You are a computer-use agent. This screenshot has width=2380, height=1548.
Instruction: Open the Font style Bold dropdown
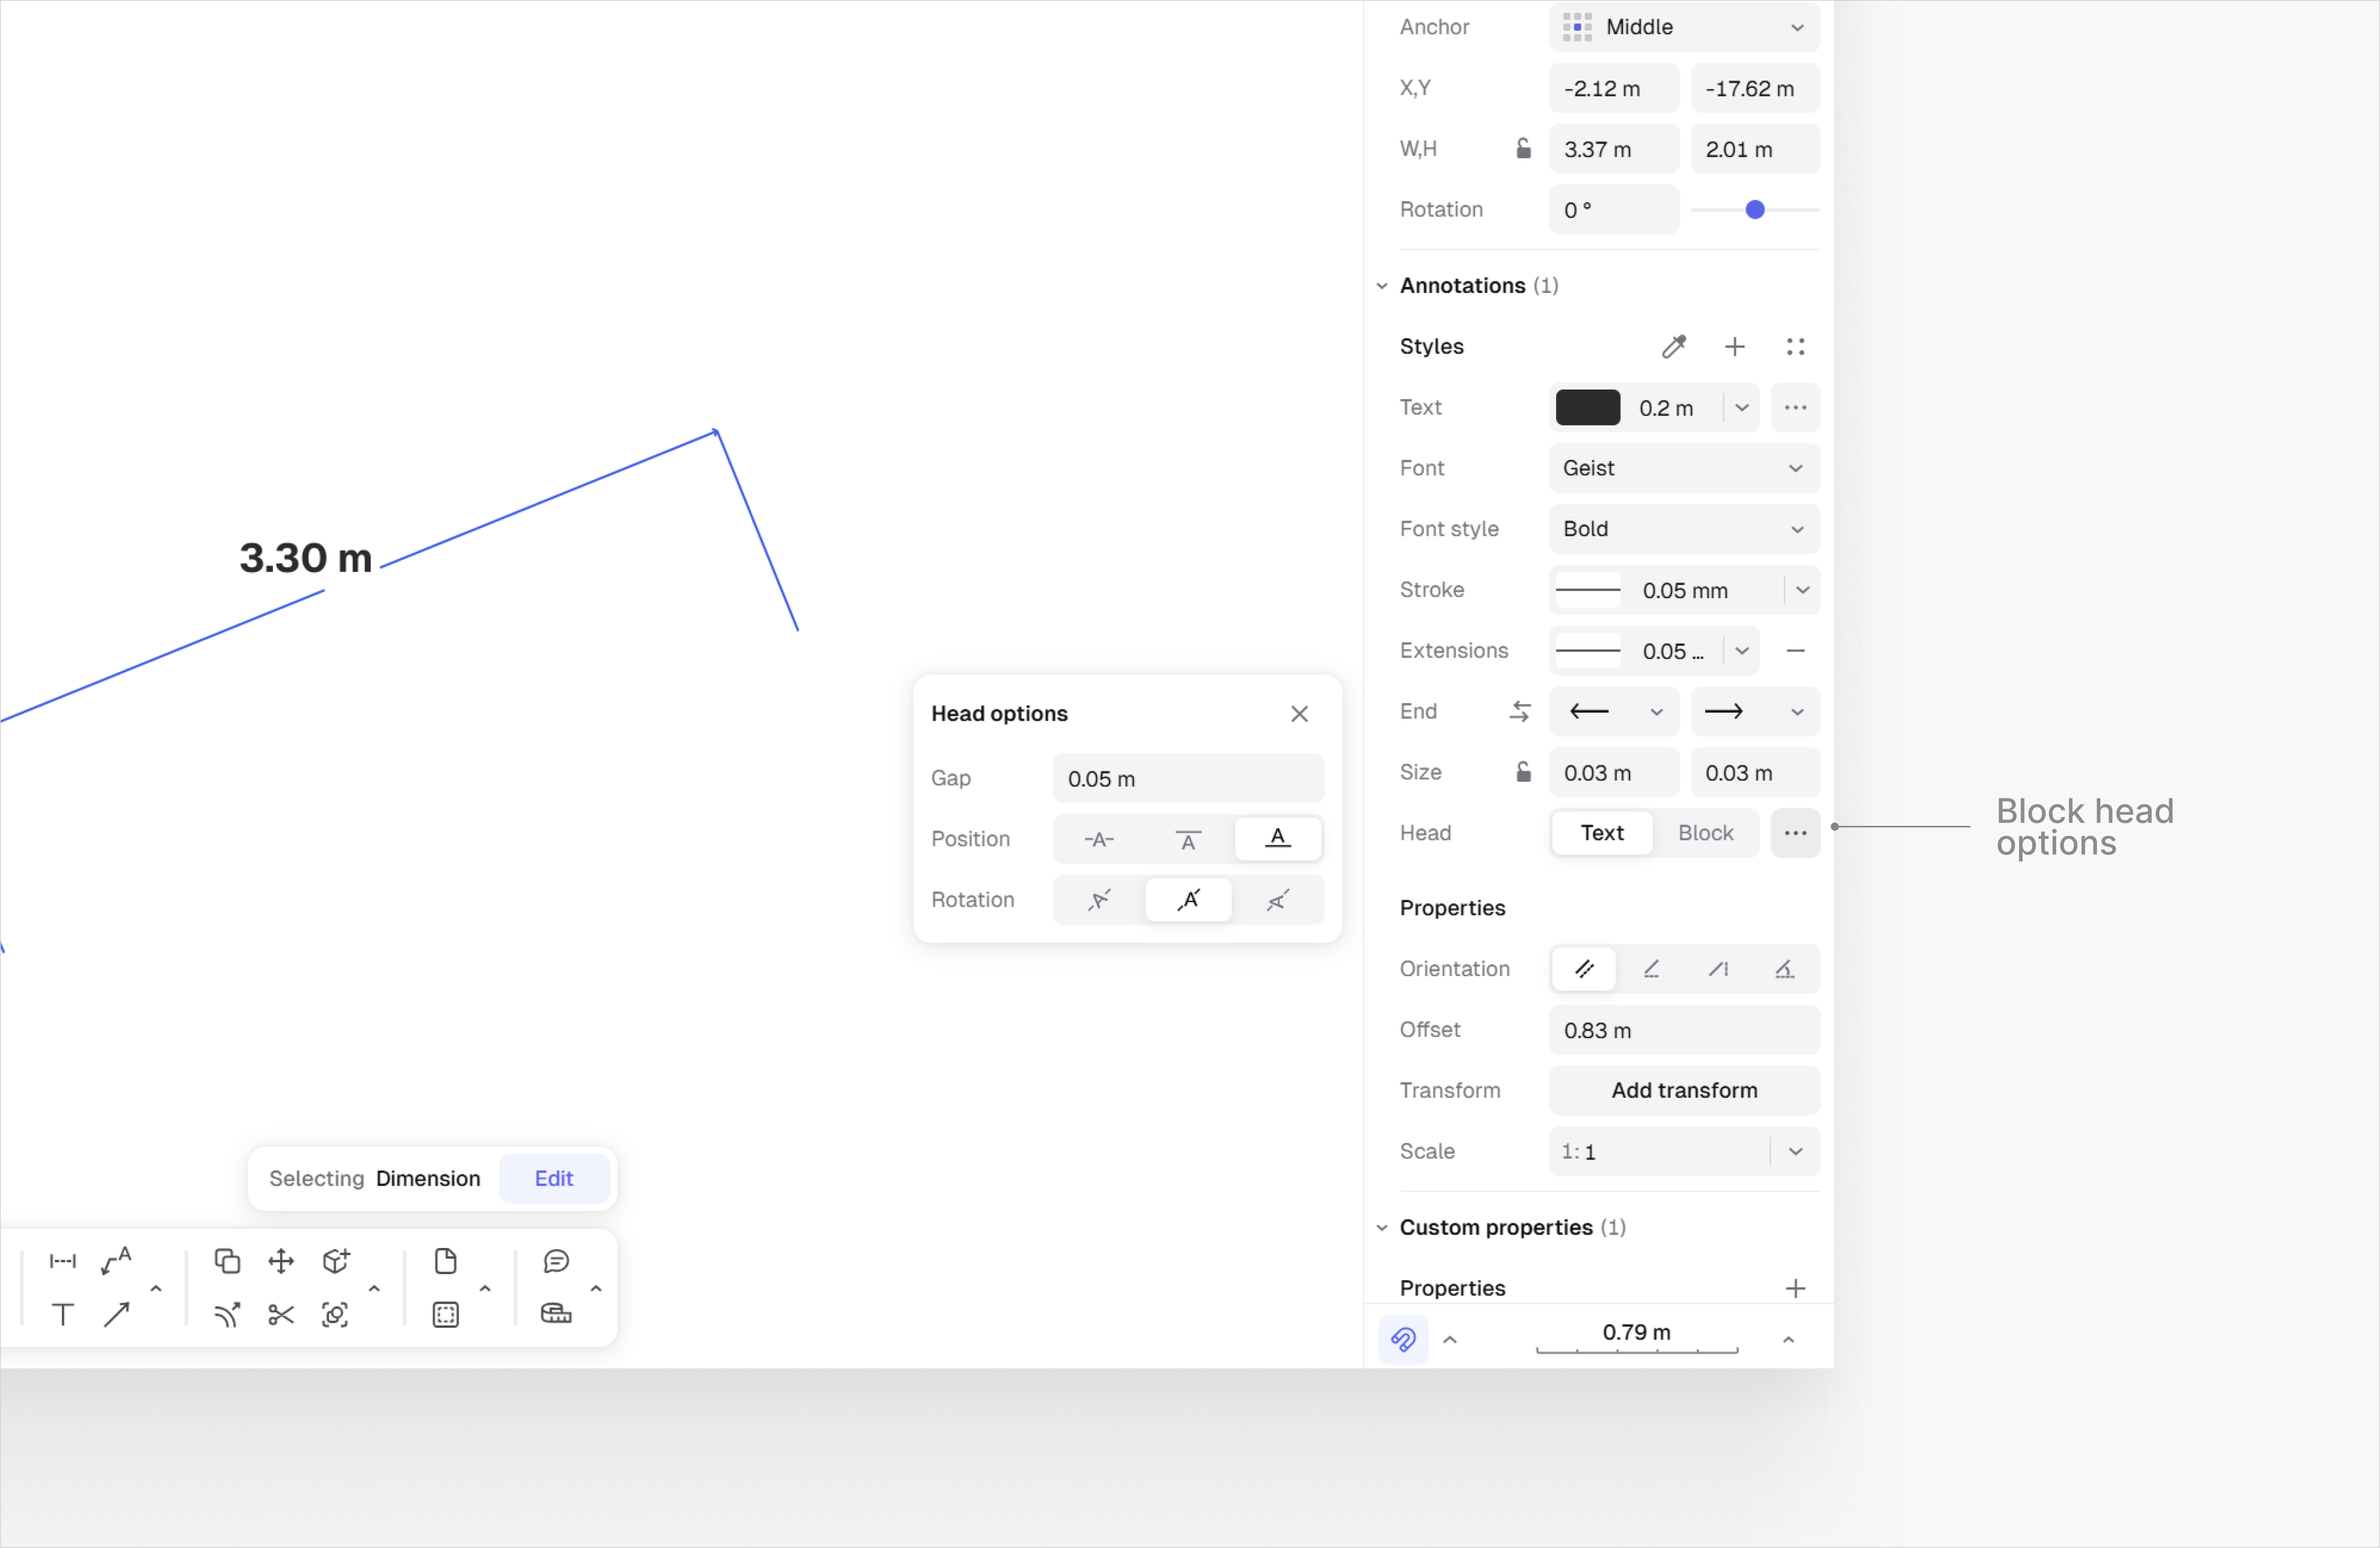(1684, 529)
